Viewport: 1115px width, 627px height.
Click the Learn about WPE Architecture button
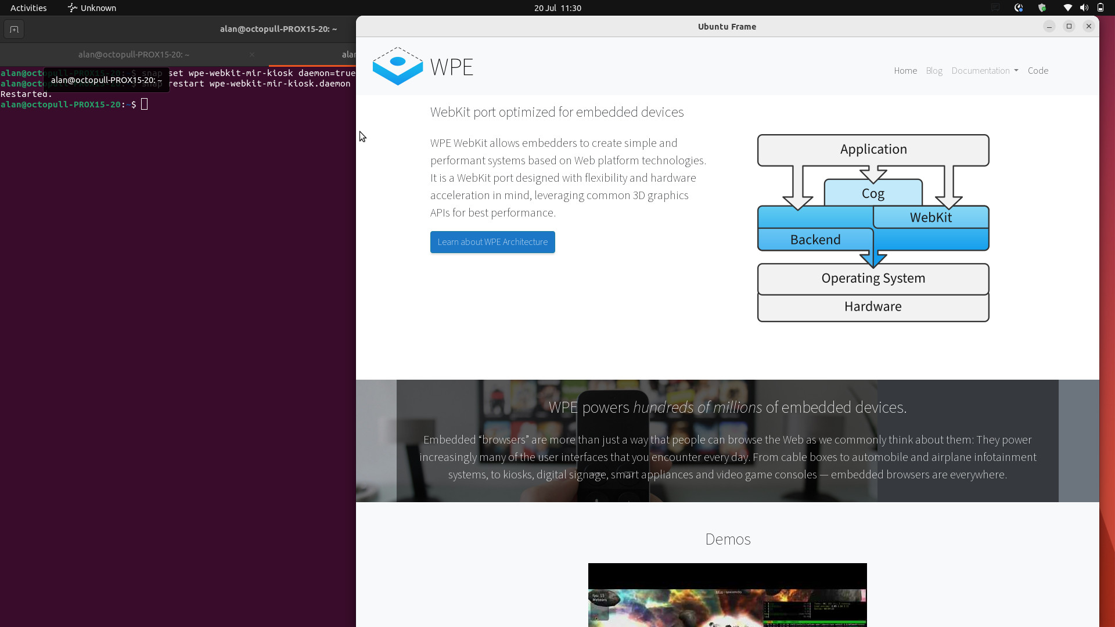tap(492, 242)
